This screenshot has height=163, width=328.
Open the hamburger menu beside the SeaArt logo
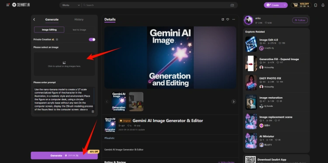pos(8,5)
